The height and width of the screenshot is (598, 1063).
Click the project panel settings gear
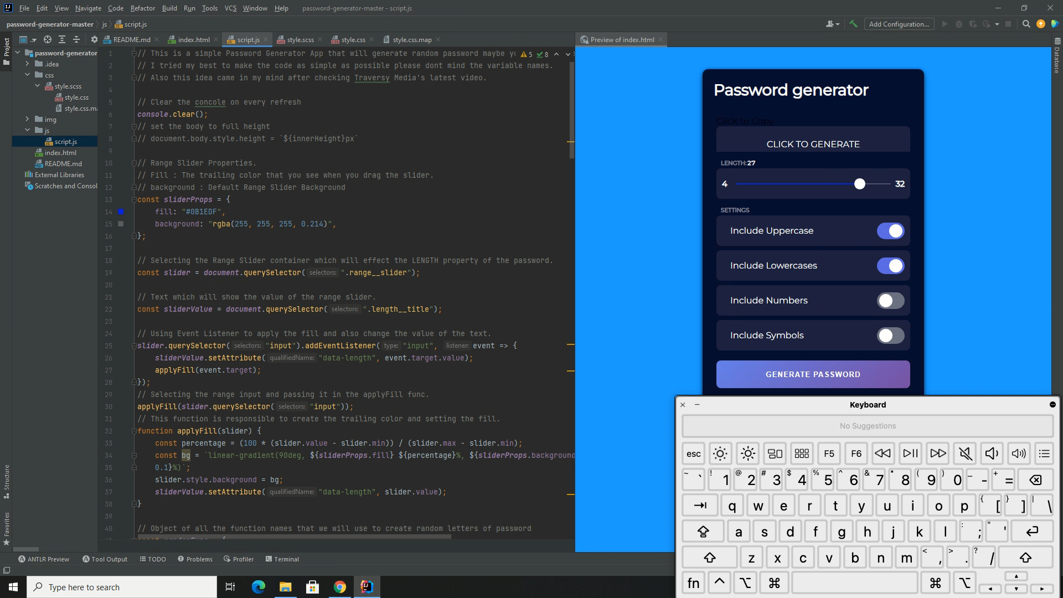[94, 39]
